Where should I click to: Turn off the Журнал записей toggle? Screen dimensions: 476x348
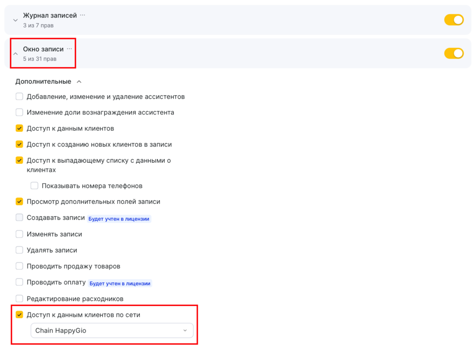pos(454,20)
